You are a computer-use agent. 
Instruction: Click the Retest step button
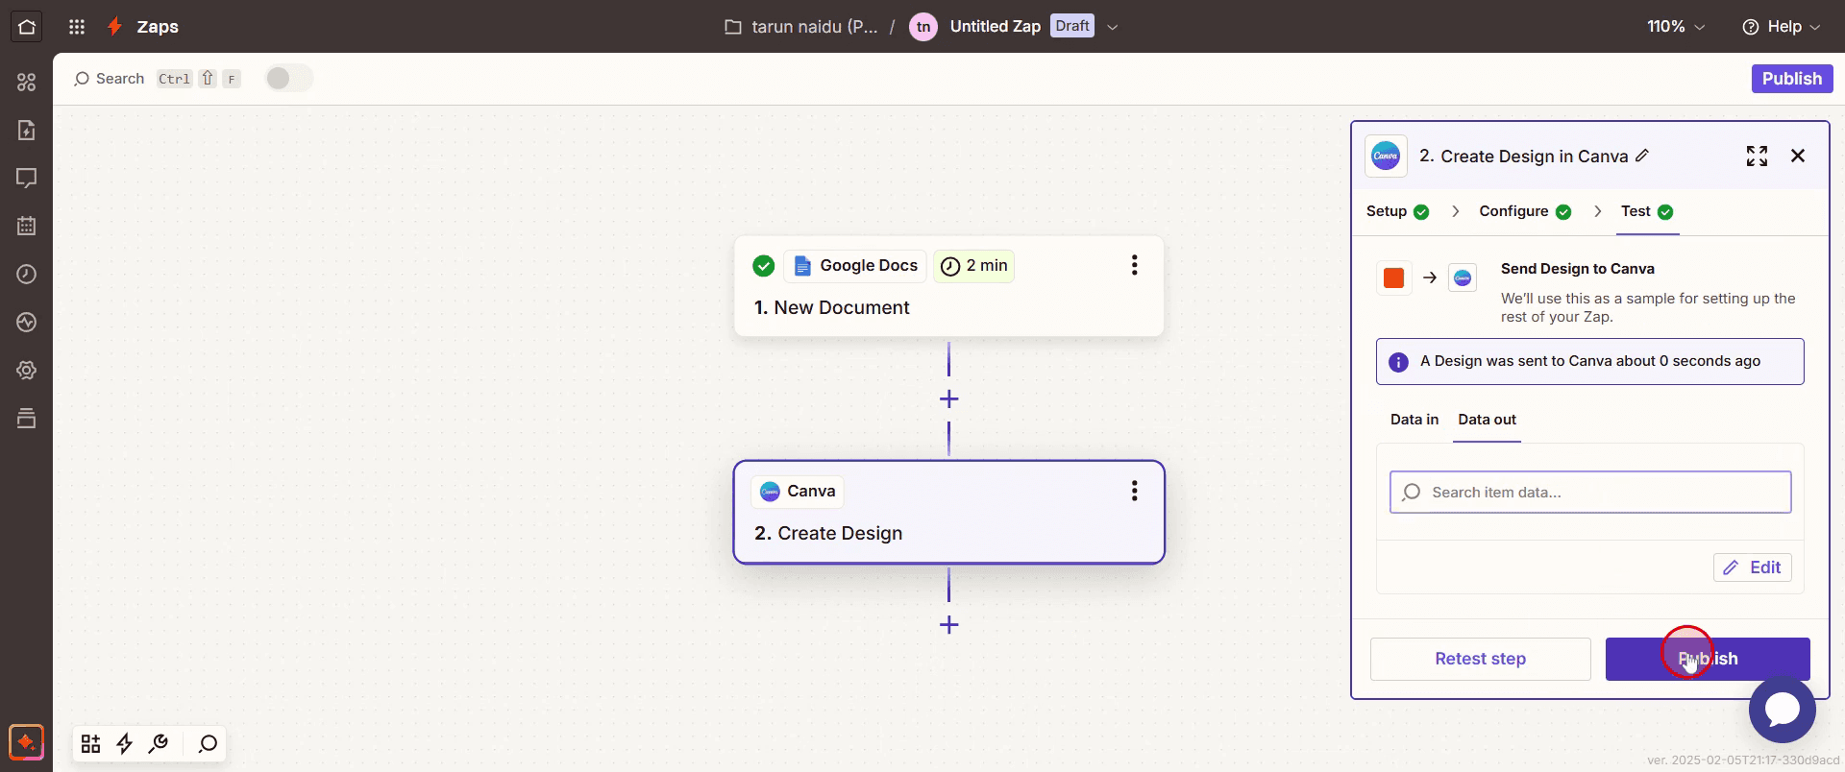pos(1480,659)
